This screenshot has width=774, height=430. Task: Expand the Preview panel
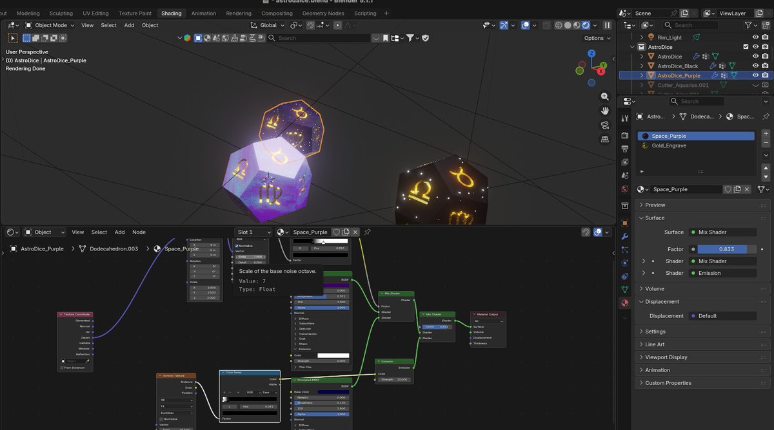click(x=703, y=205)
